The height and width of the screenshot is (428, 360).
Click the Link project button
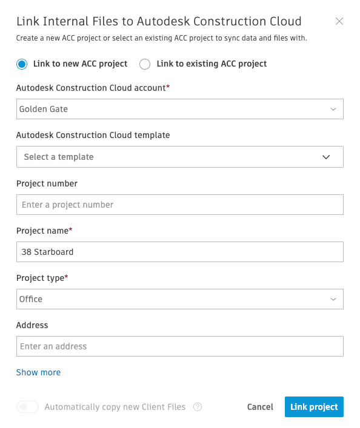[314, 407]
